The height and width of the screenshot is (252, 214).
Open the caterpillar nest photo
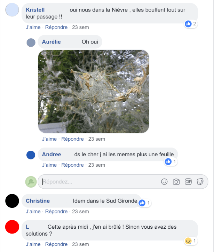pos(94,91)
